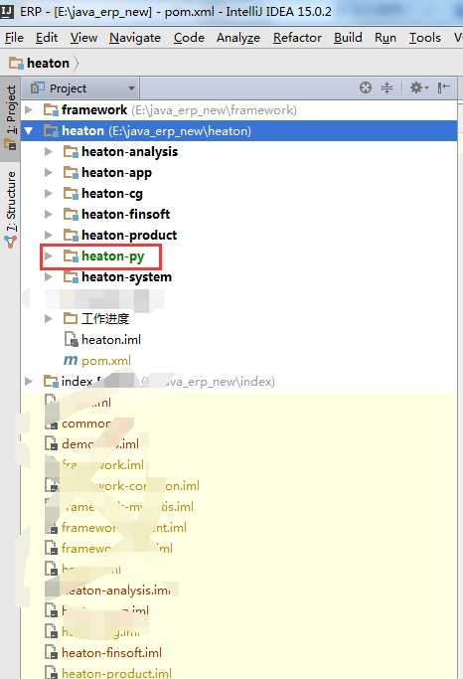The height and width of the screenshot is (679, 463).
Task: Select heaton-cg in the tree
Action: [111, 194]
